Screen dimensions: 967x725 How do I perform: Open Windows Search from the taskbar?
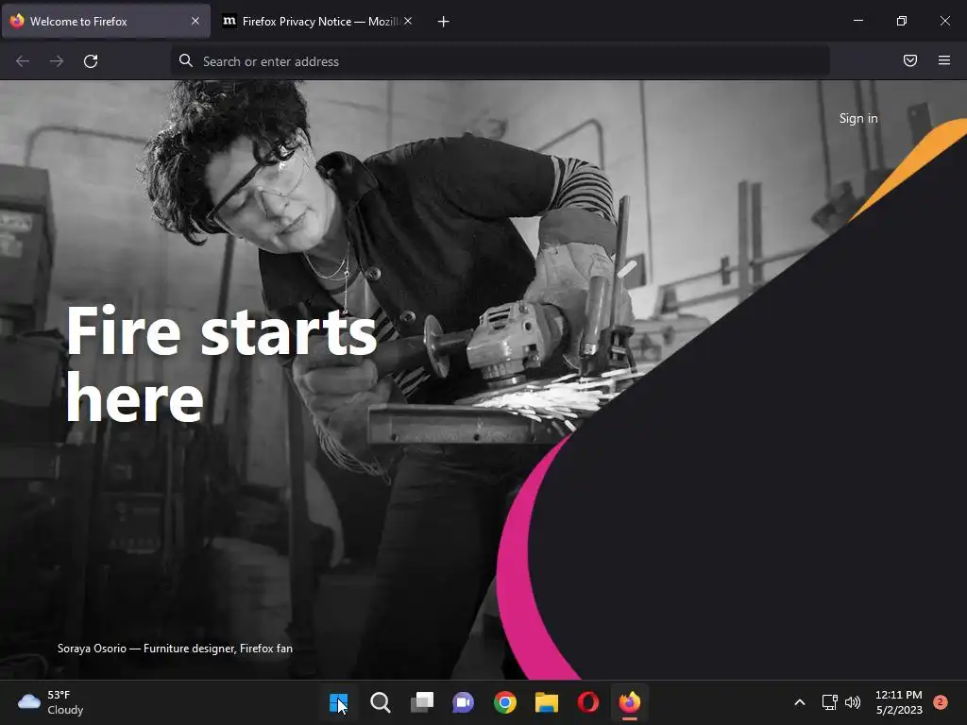click(x=380, y=702)
